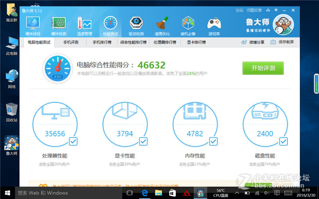Click the graphics card performance circle icon
The height and width of the screenshot is (199, 319).
tap(125, 125)
